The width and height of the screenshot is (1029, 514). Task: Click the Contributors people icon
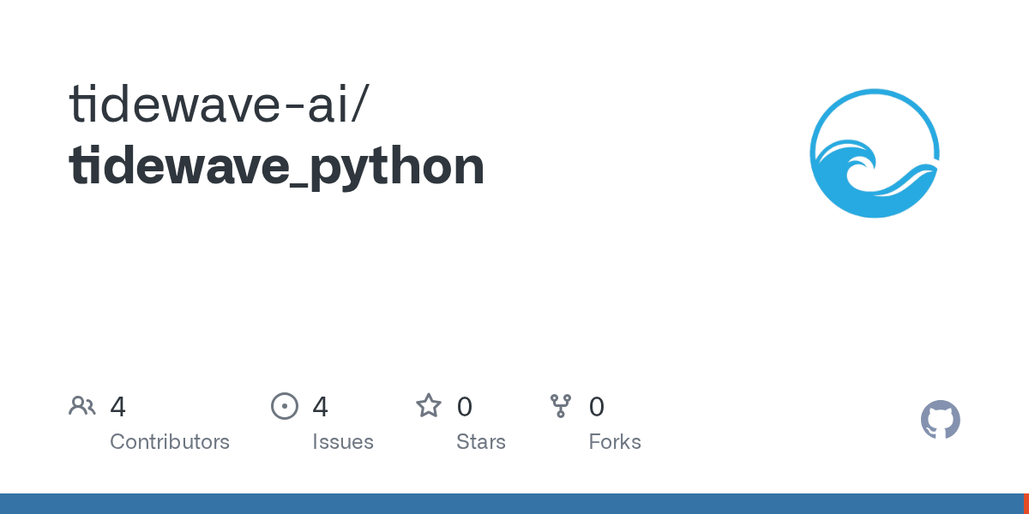click(x=82, y=406)
